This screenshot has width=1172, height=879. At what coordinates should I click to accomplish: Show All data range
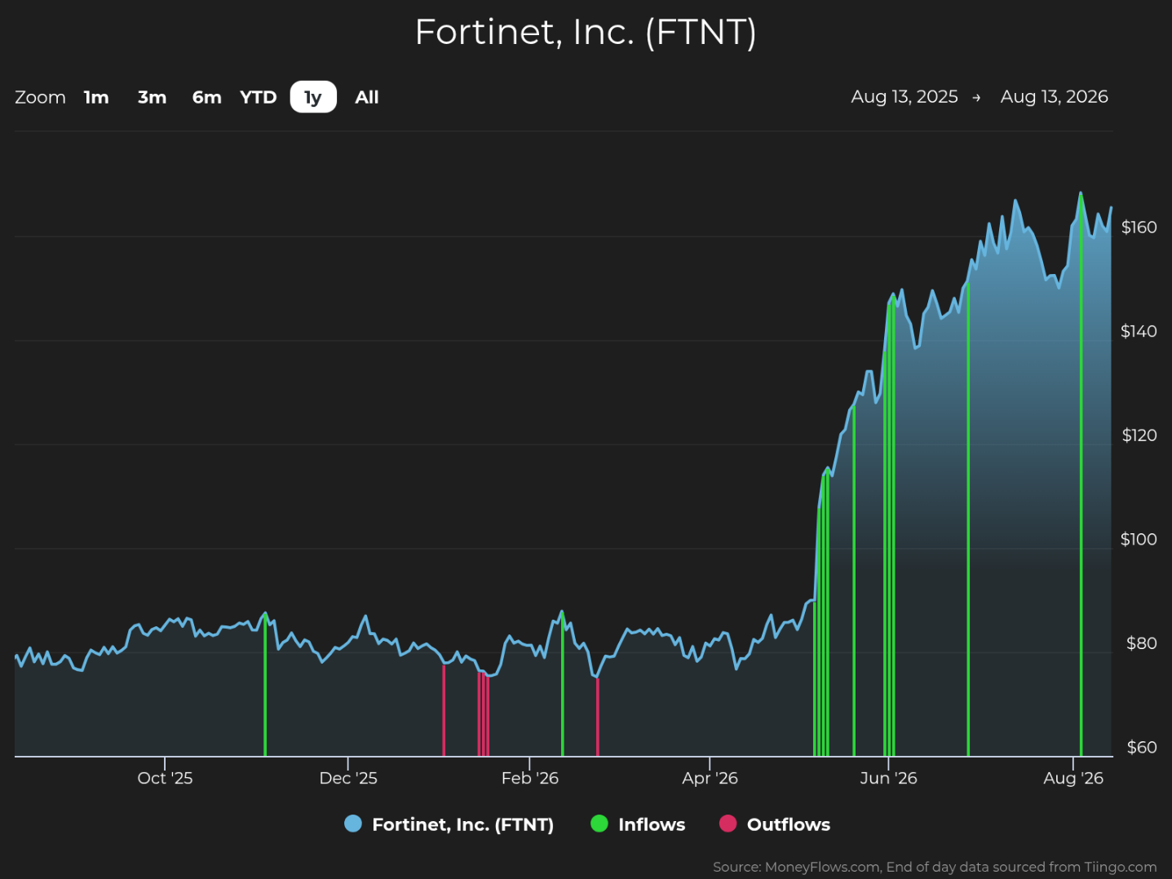367,97
